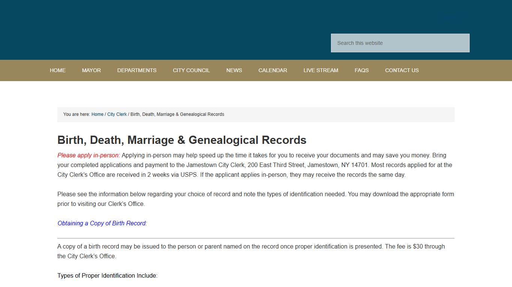Click the Search this website field
The width and height of the screenshot is (512, 287).
[x=400, y=43]
